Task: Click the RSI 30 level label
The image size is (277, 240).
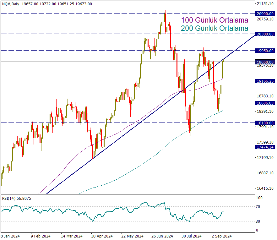Action: 258,221
